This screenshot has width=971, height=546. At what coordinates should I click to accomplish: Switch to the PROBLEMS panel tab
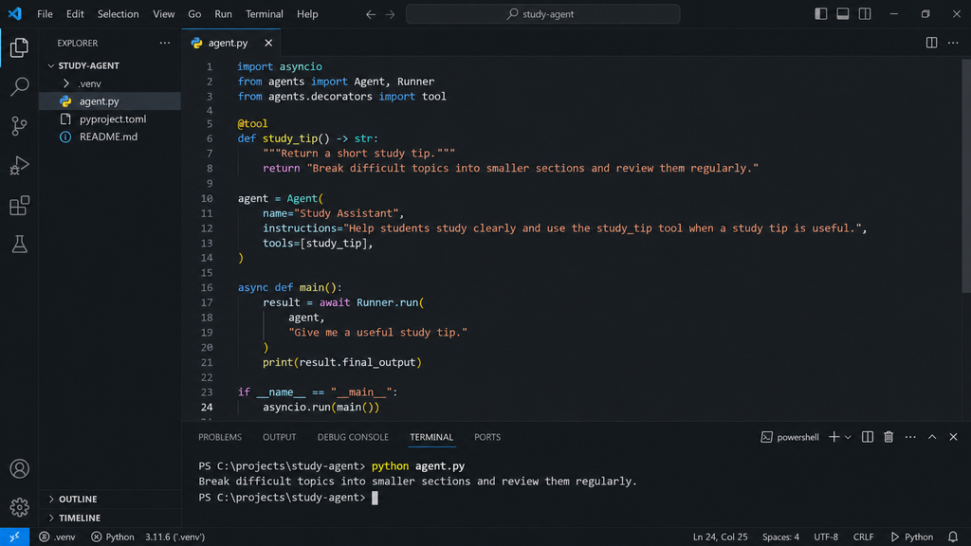pyautogui.click(x=220, y=437)
